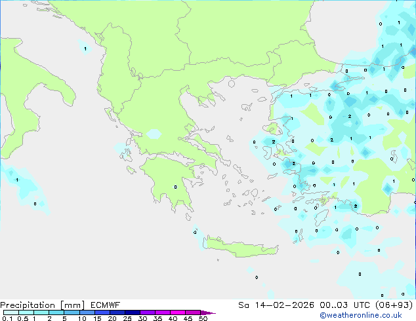Pick the legend swatch between 2 and 5
This screenshot has height=321, width=416.
(56, 312)
